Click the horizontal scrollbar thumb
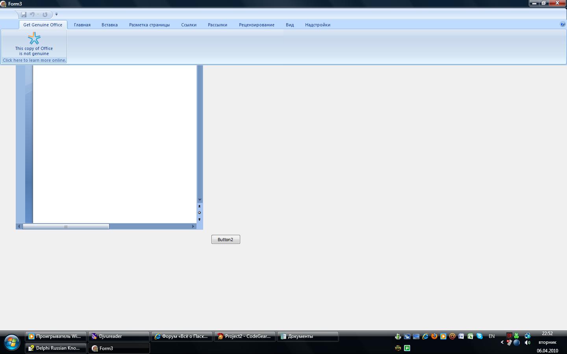Viewport: 567px width, 354px height. (66, 227)
